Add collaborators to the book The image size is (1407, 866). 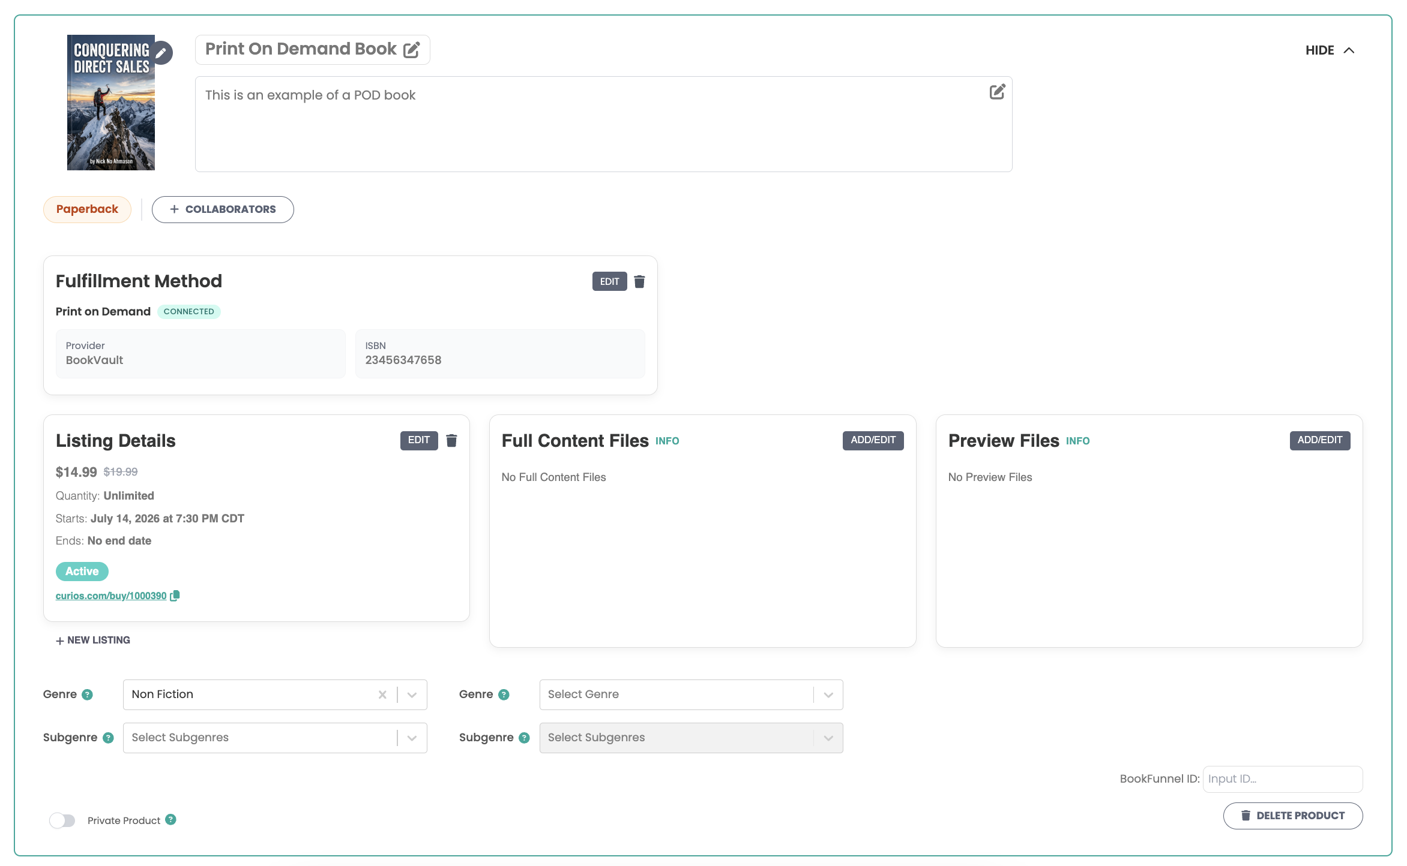223,209
